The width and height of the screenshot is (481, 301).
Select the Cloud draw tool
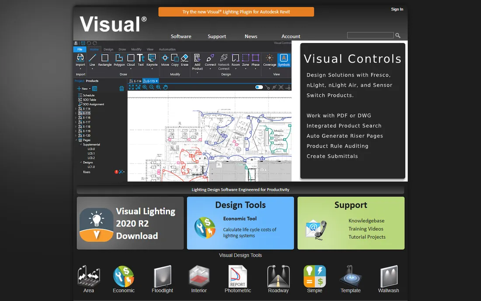[x=131, y=60]
